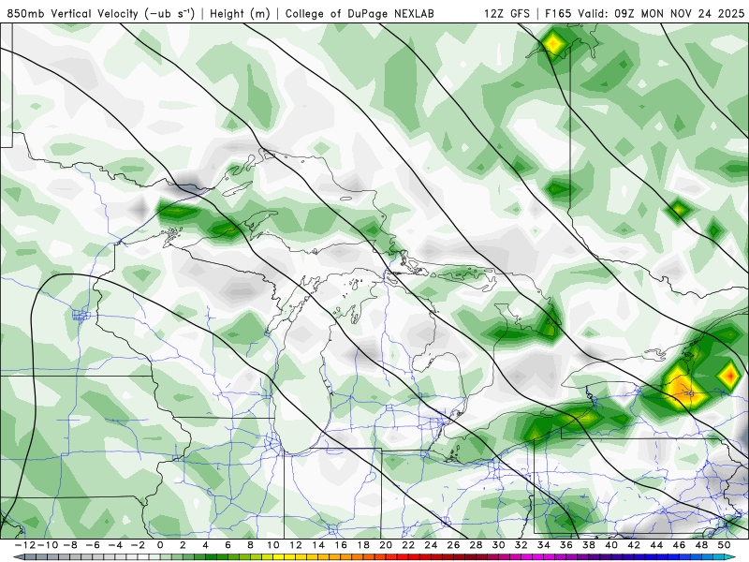Click the '16' value on color scale

341,545
